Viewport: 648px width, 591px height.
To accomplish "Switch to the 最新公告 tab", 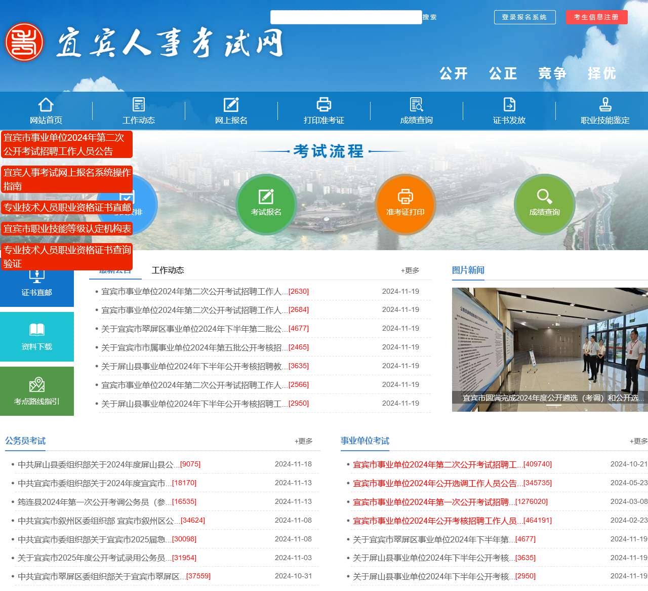I will click(115, 270).
